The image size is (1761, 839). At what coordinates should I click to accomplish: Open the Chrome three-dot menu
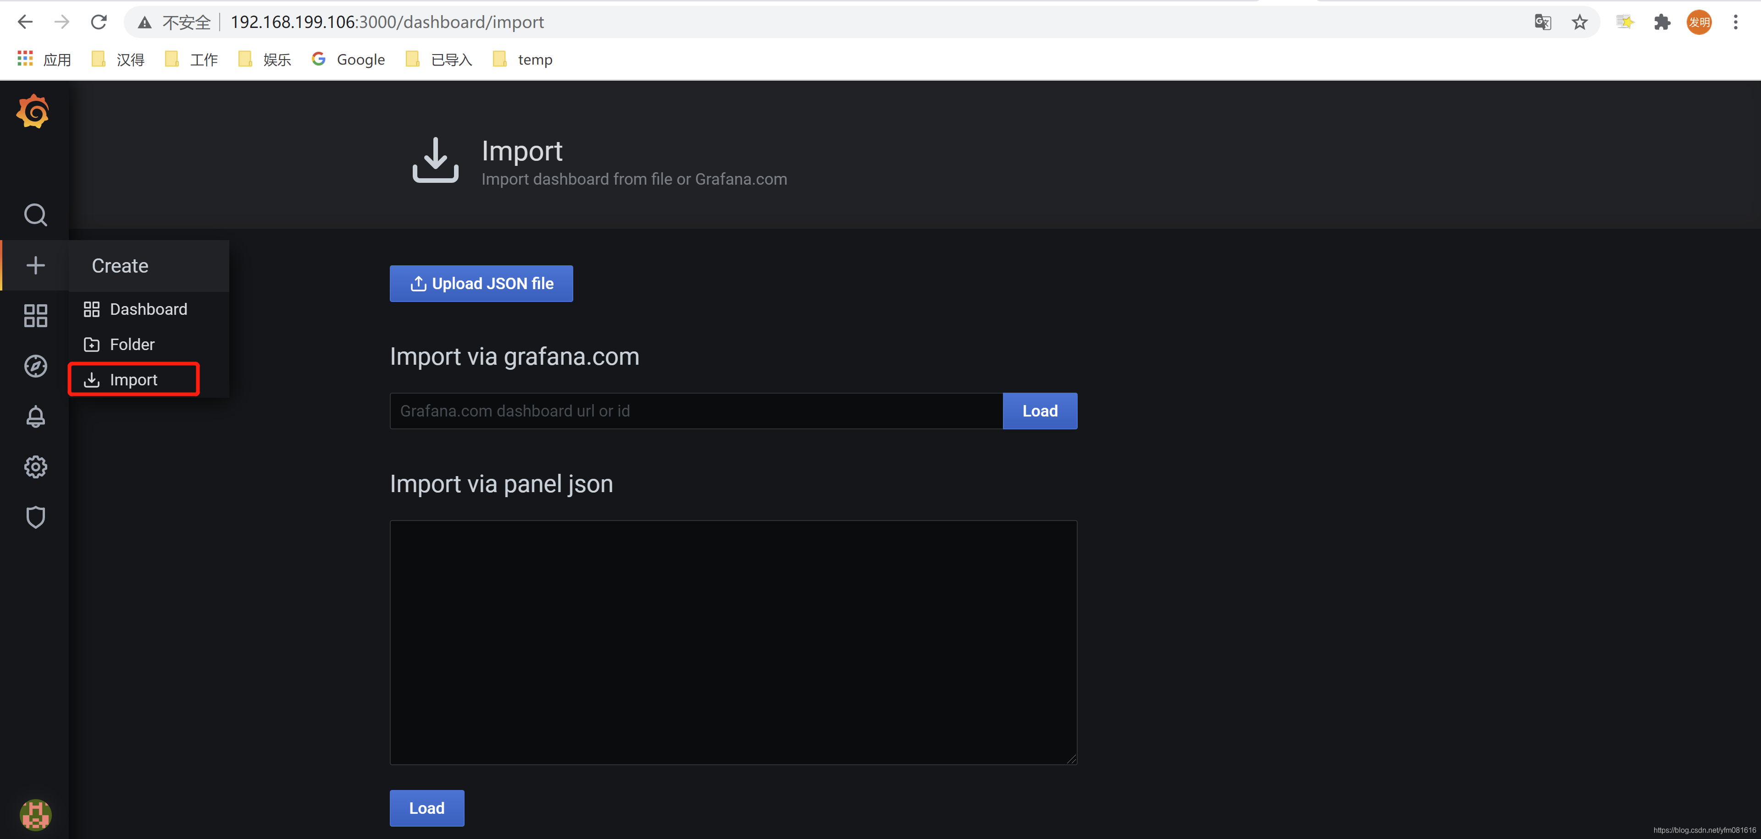click(1736, 22)
